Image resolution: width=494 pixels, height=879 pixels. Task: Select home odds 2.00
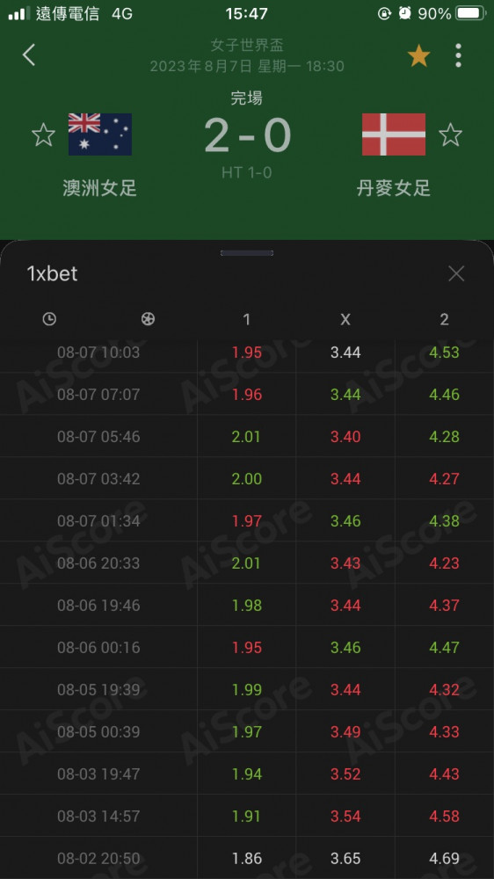click(x=247, y=479)
